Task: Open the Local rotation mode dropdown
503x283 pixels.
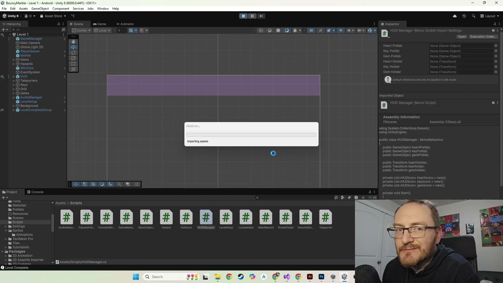Action: (x=102, y=30)
